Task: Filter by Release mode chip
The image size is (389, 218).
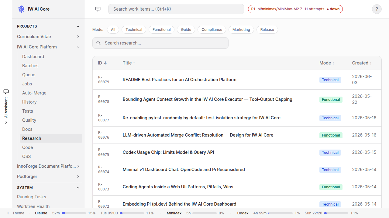Action: coord(267,30)
